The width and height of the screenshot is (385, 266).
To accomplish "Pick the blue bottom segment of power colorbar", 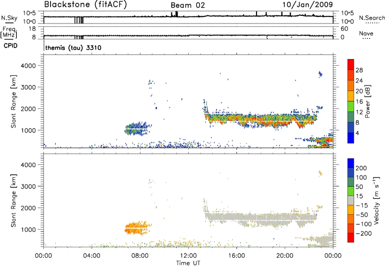I will tap(351, 138).
